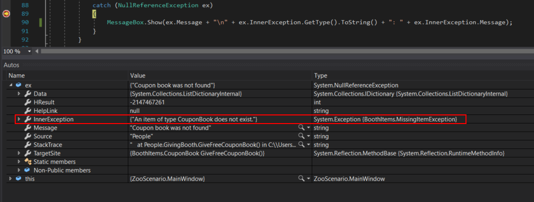Click the wrench icon beside InnerException
Viewport: 534px width, 202px height.
[28, 119]
